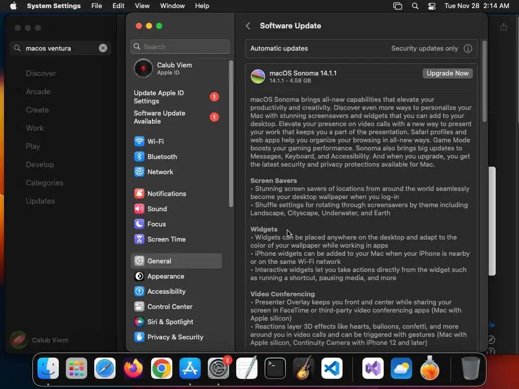Click System Settings icon in Dock
Viewport: 519px width, 389px height.
(218, 368)
